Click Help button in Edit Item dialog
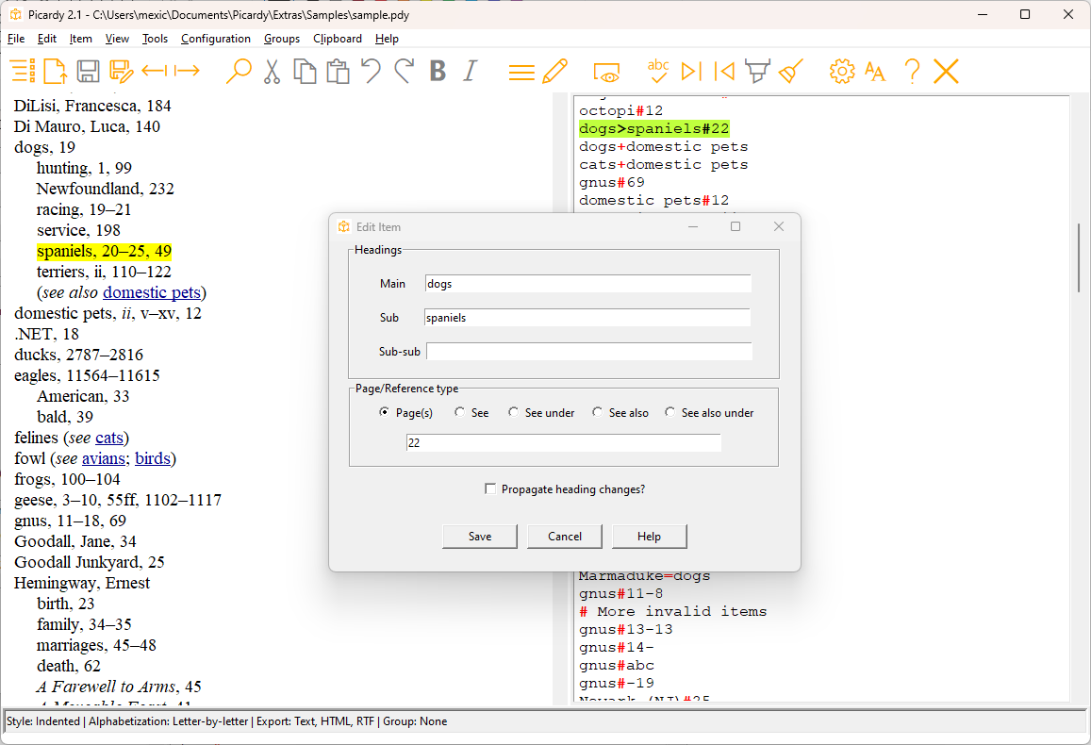 click(649, 537)
